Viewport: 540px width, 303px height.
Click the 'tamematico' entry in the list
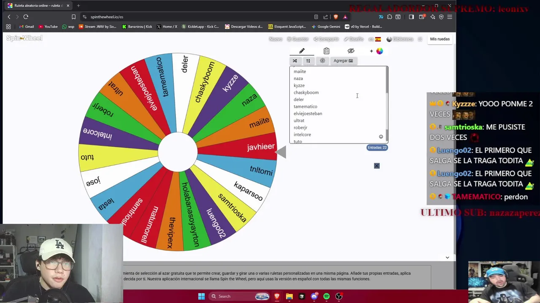[x=305, y=106]
